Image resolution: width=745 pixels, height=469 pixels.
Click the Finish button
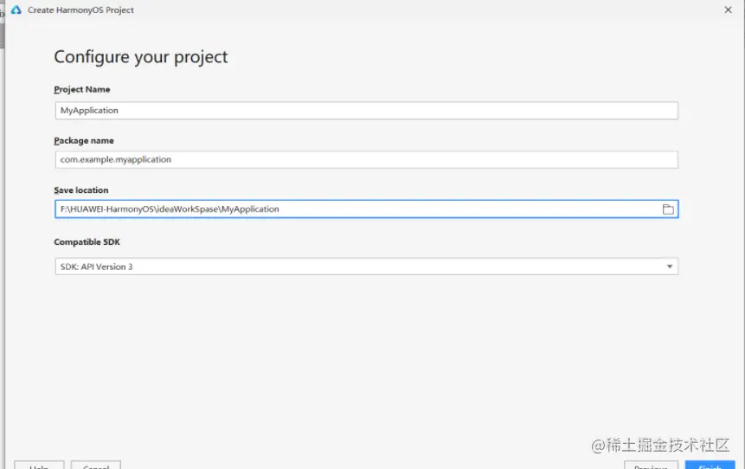tap(710, 466)
